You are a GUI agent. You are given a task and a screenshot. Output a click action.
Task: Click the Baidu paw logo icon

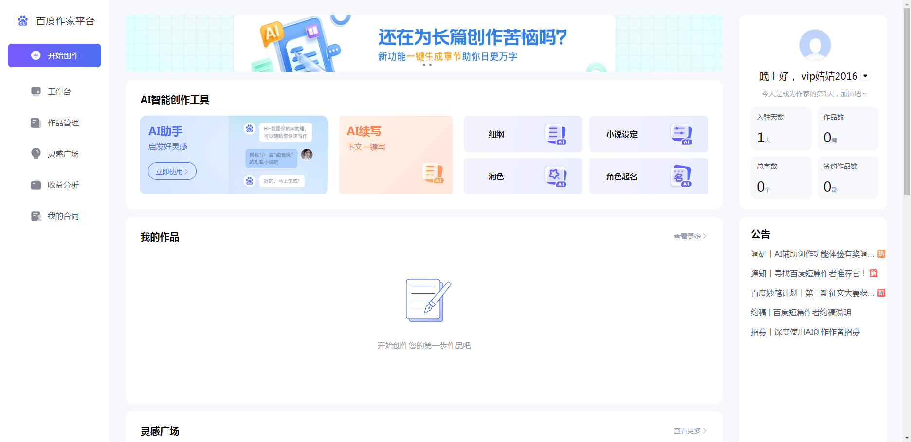[23, 20]
